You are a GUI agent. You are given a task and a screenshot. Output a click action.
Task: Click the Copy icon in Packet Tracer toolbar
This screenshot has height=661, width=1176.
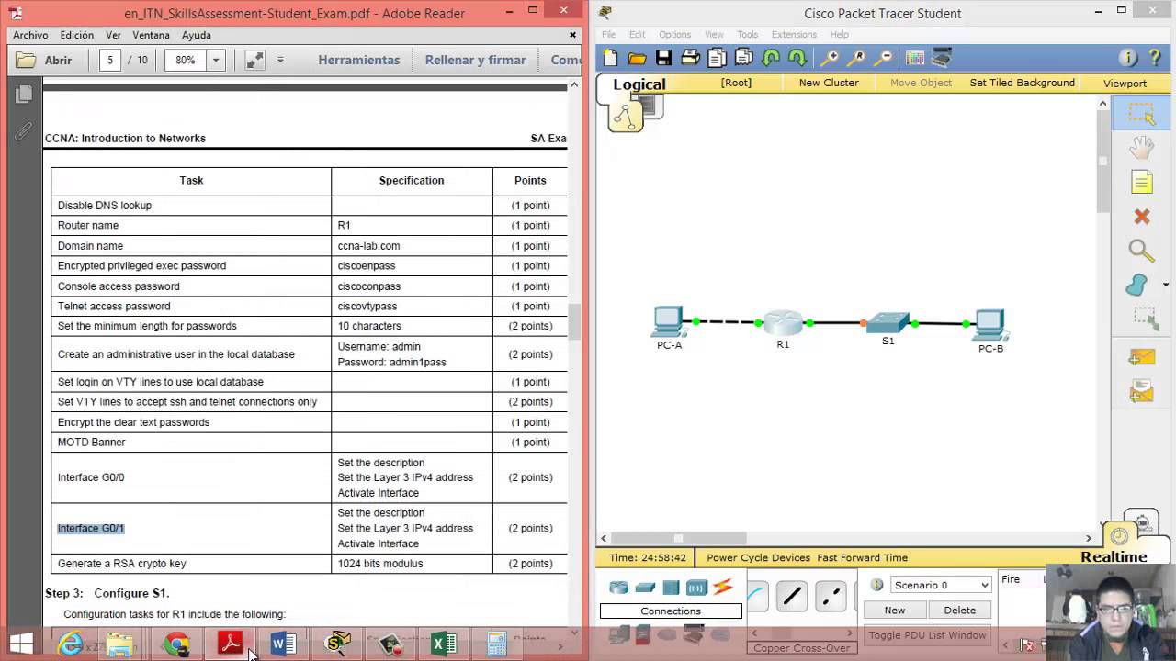[717, 58]
